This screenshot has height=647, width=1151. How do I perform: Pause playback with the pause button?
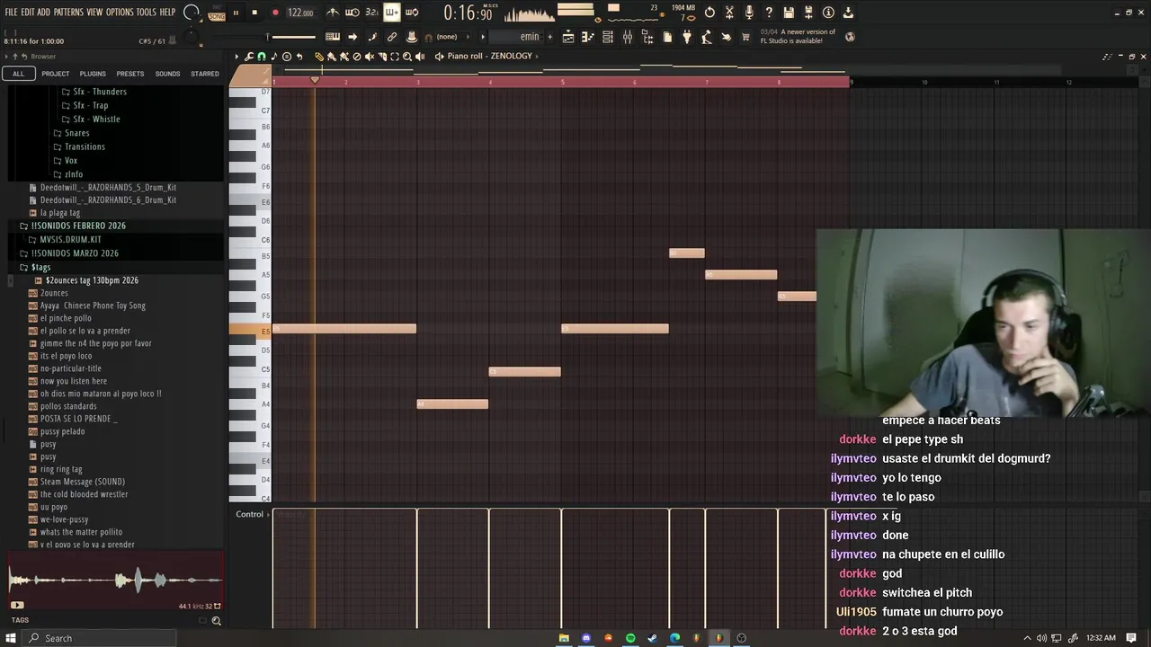point(236,13)
